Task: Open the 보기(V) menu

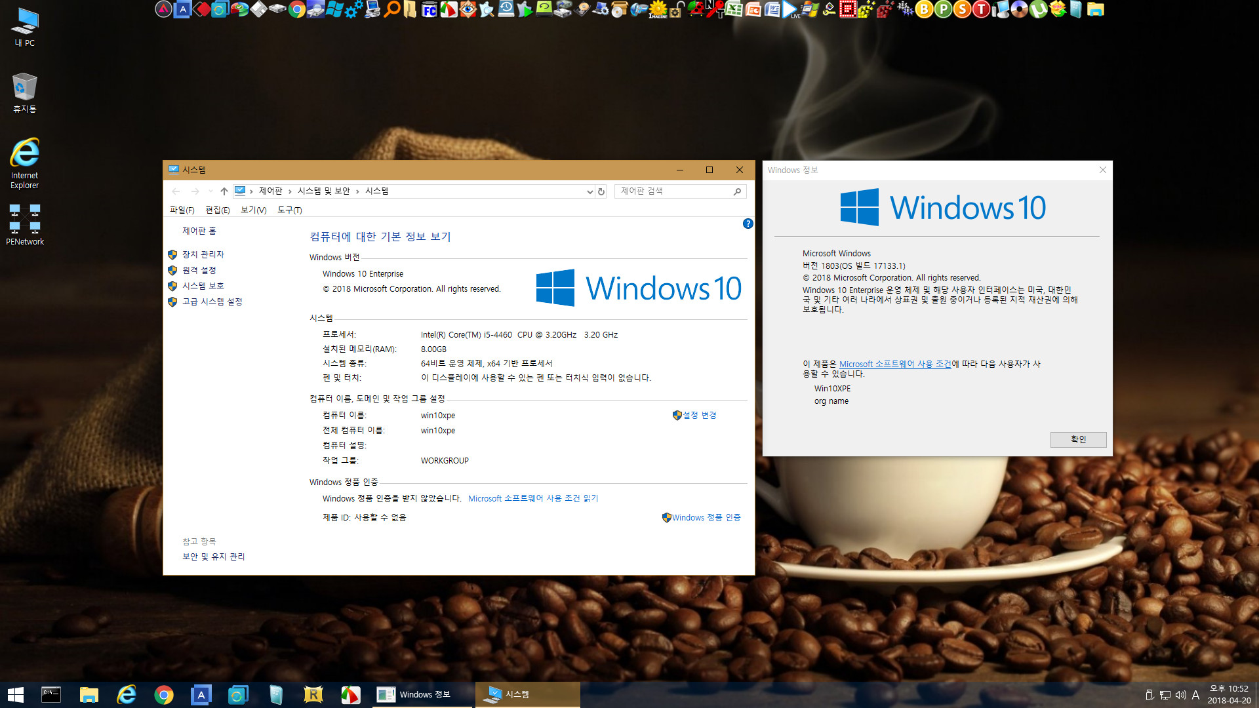Action: [253, 210]
